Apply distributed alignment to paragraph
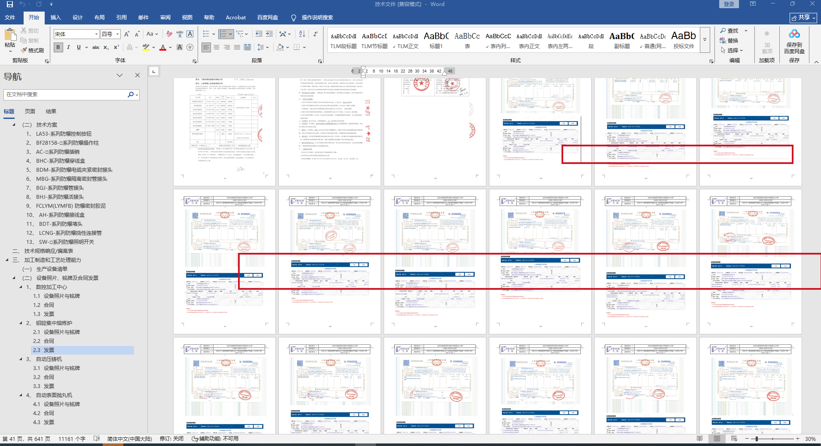This screenshot has height=446, width=821. coord(247,47)
